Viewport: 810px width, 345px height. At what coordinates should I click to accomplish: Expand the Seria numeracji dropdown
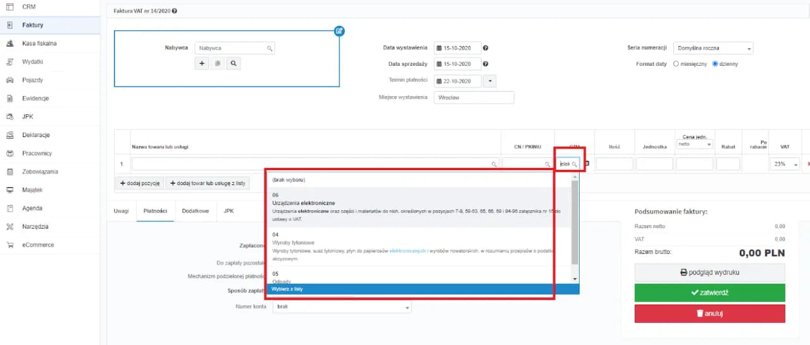click(713, 48)
